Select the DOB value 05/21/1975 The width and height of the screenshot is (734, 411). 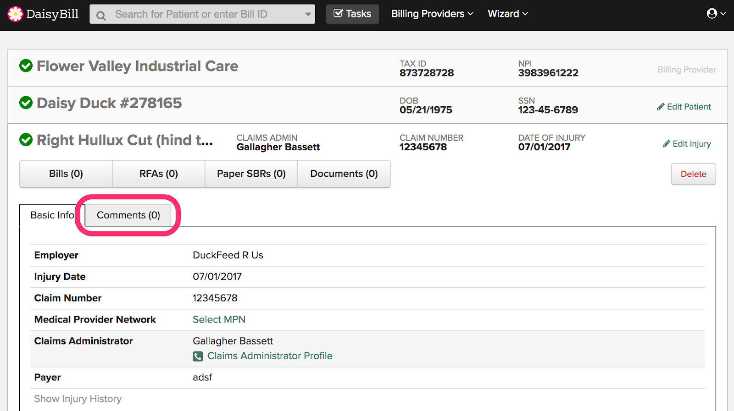(426, 110)
